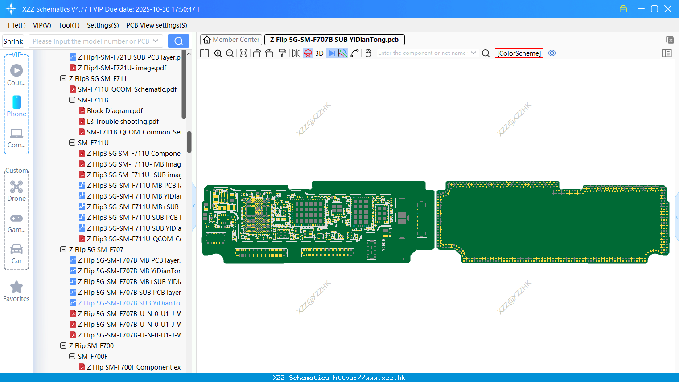
Task: Activate the split-screen view icon
Action: tap(204, 53)
